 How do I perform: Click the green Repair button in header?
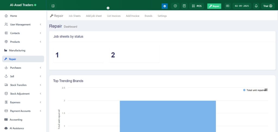pos(214,6)
